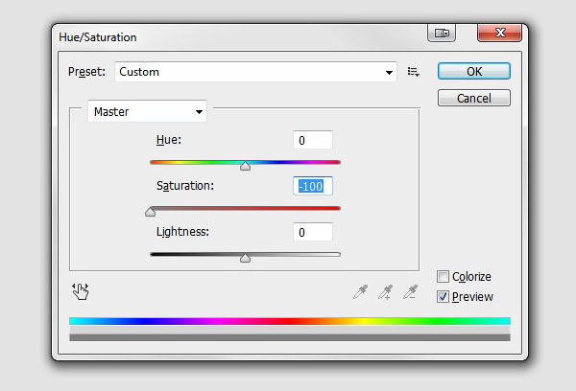The image size is (576, 391).
Task: Enable the Colorize checkbox
Action: tap(443, 277)
